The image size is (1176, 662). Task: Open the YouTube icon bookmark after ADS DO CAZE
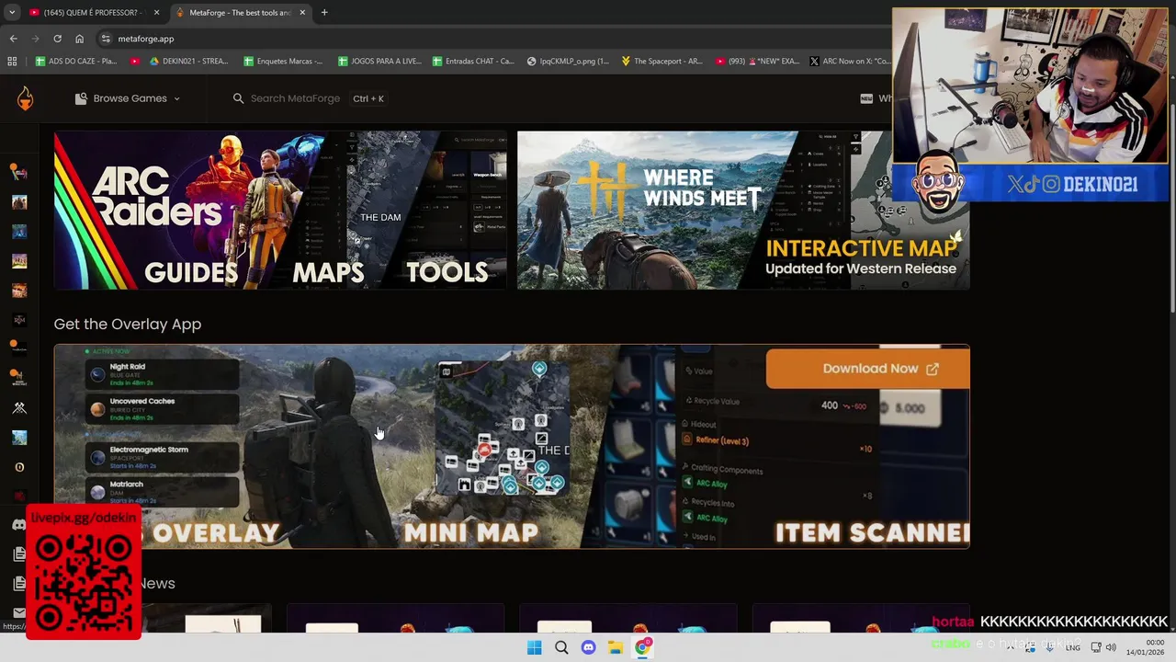(135, 62)
